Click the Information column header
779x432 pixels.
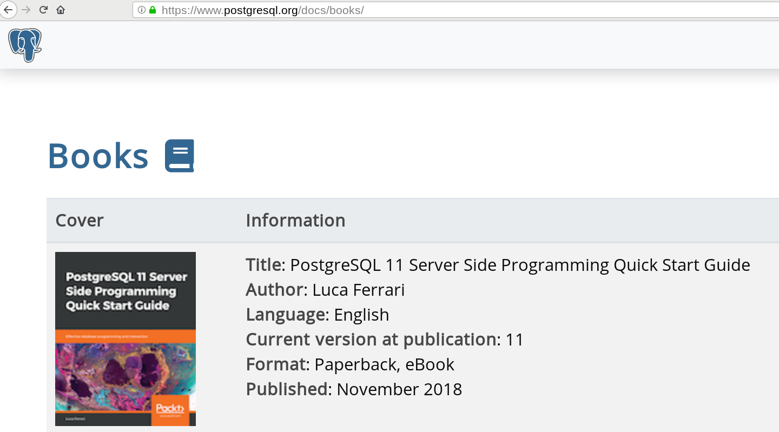(x=295, y=221)
